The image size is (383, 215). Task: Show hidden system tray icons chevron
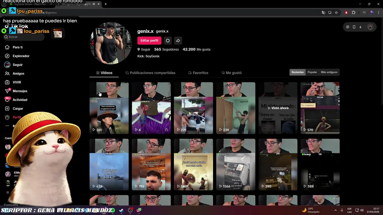pos(335,210)
